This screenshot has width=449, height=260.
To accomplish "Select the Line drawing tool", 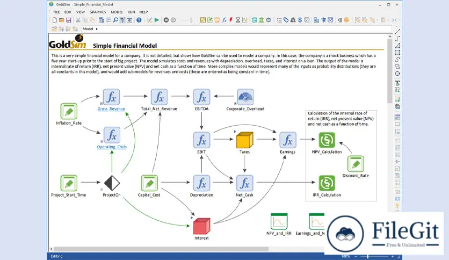I will click(397, 32).
